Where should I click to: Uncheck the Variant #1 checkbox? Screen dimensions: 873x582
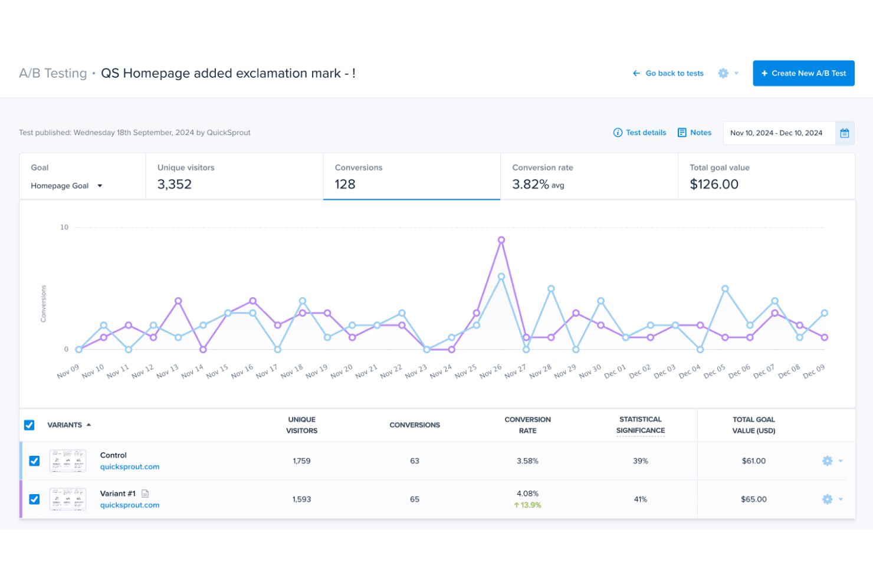tap(34, 499)
